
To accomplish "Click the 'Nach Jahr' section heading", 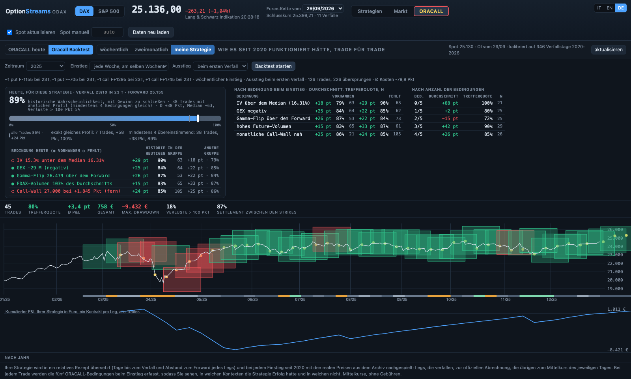I will (x=17, y=358).
